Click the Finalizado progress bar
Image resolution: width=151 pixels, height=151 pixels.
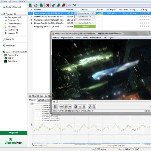tap(85, 26)
